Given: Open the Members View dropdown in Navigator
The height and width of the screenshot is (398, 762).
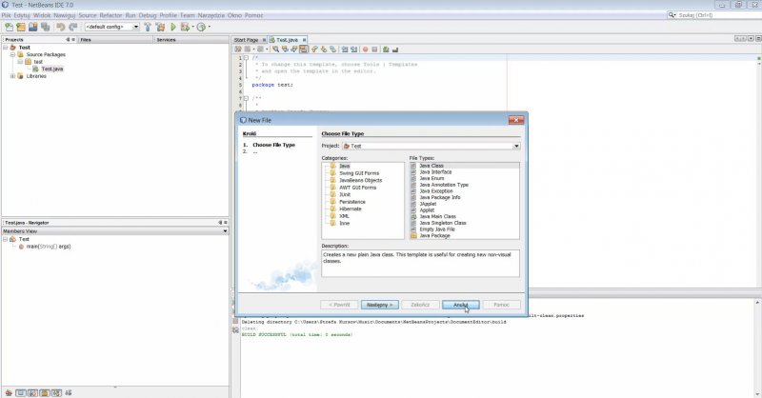Looking at the screenshot, I should click(x=225, y=230).
